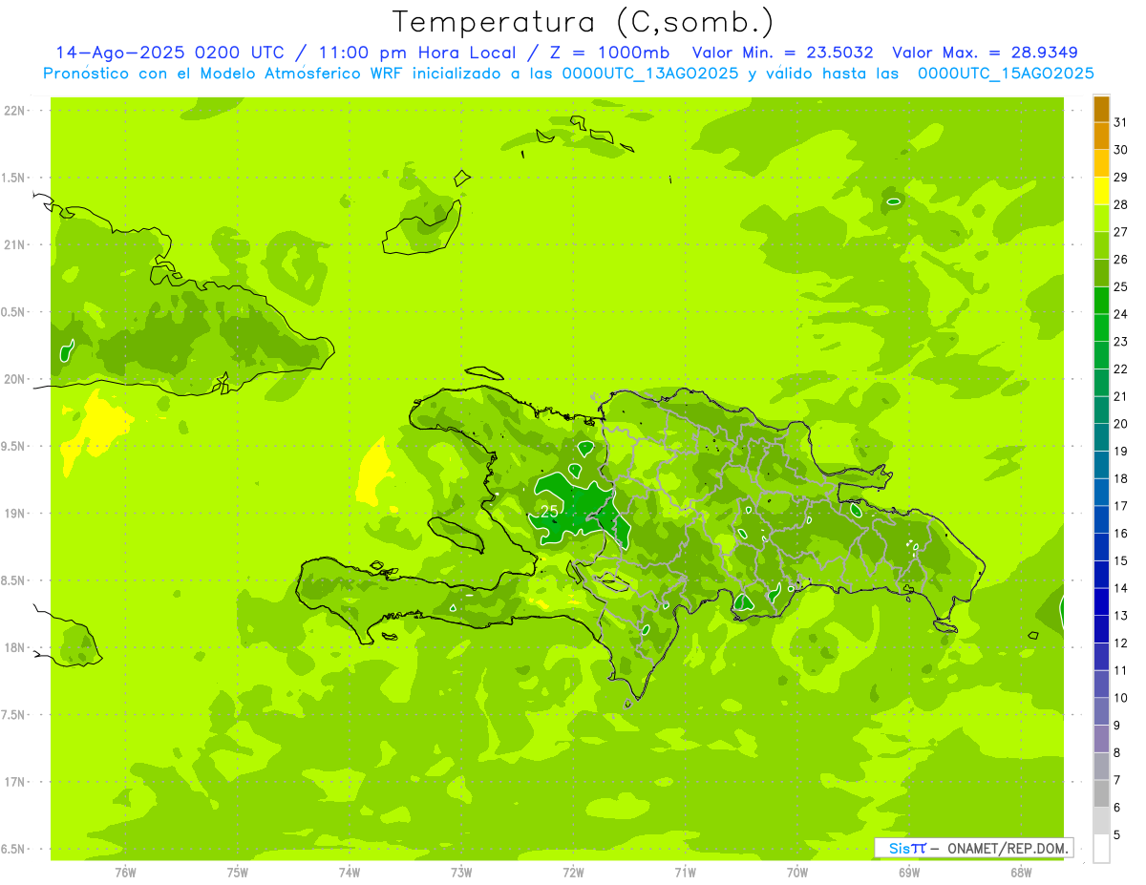
Task: Click the yellow 28–29 legend swatch
Action: point(1101,191)
